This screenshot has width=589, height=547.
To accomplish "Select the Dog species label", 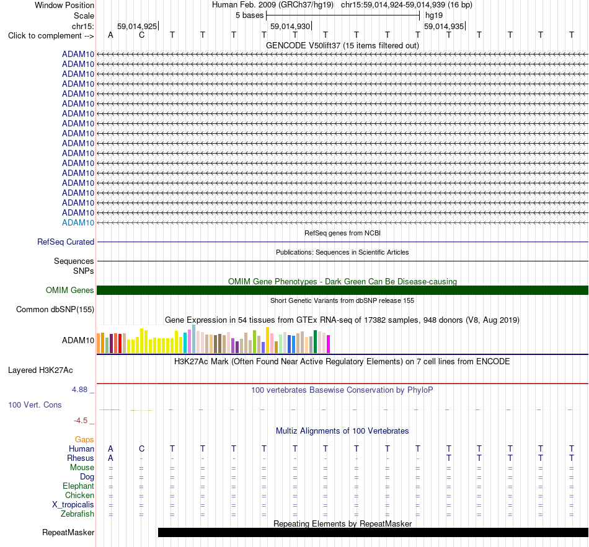I will (x=87, y=477).
